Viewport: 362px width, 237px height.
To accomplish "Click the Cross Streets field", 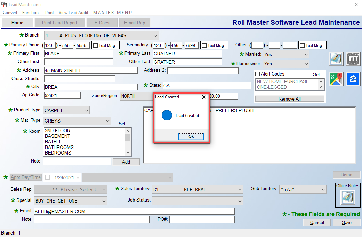I will (x=80, y=79).
